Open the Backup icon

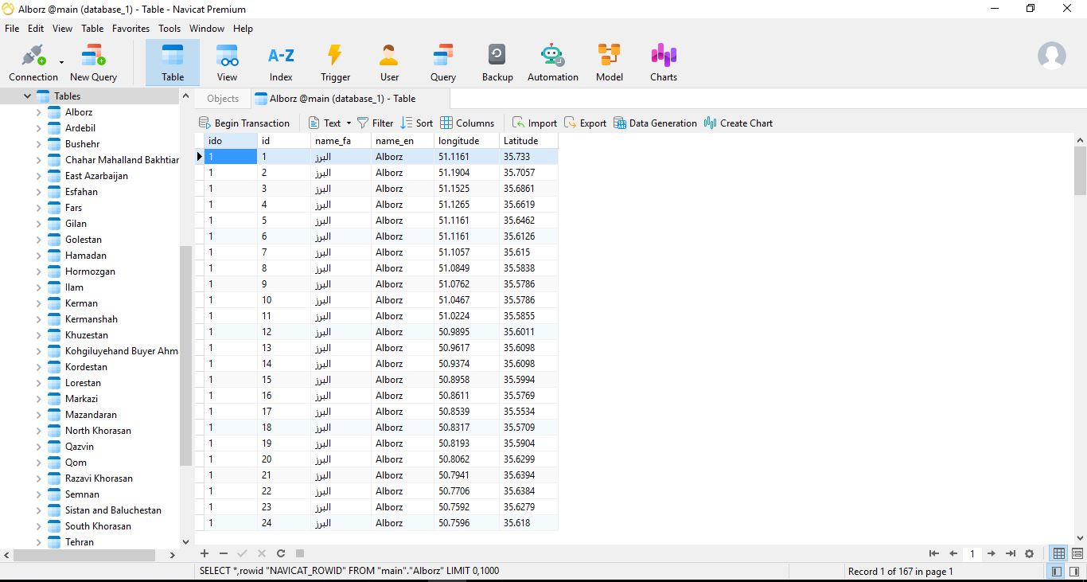[497, 62]
